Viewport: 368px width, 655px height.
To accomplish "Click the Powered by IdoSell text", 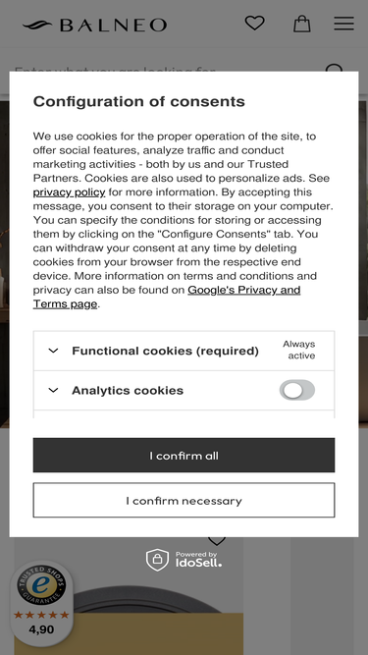I will coord(198,560).
